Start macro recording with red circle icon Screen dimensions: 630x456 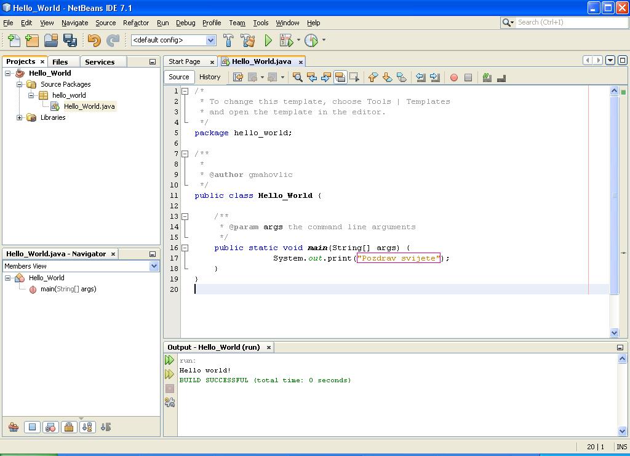coord(454,77)
